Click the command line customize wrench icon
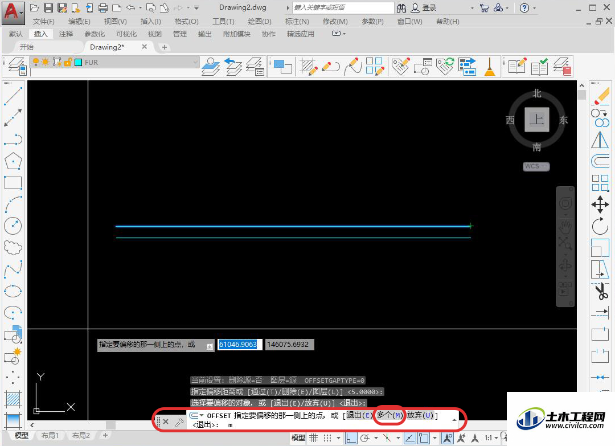This screenshot has width=615, height=446. [179, 422]
